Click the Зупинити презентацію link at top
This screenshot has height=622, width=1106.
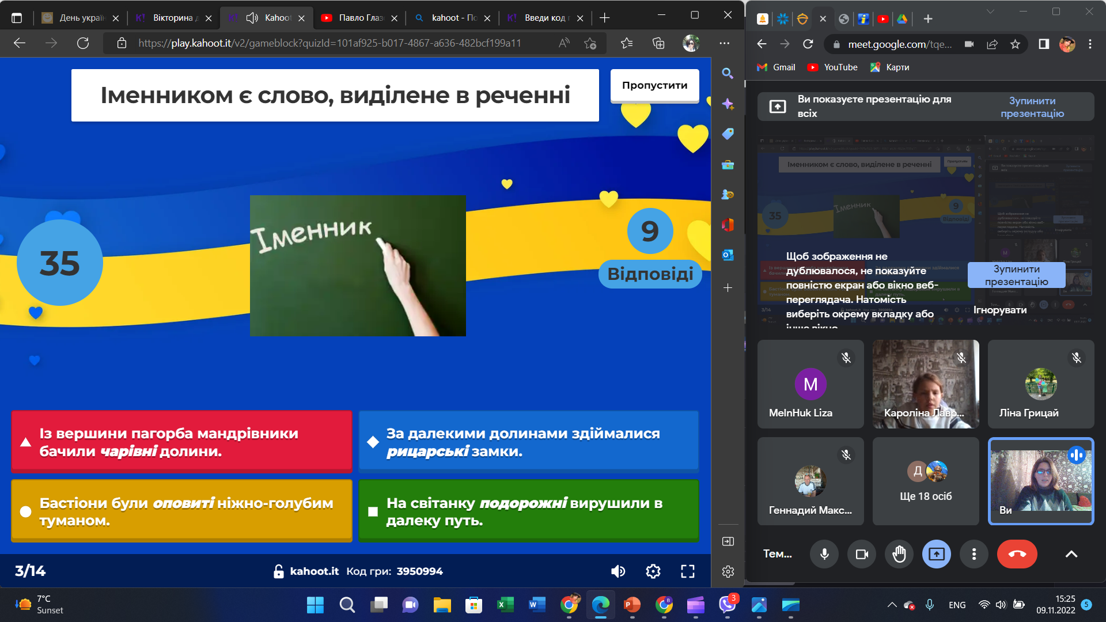pyautogui.click(x=1032, y=107)
